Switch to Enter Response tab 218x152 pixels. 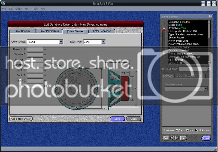102,31
